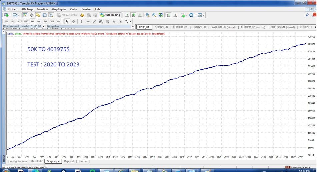320x172 pixels.
Task: Click the Periods clock icon
Action: click(x=191, y=15)
